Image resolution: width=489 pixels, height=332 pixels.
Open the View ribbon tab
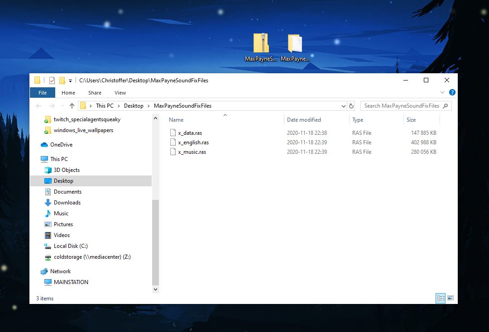pyautogui.click(x=120, y=92)
